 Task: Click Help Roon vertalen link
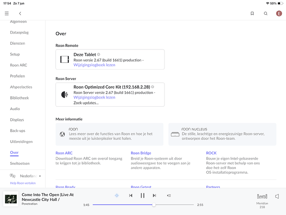pyautogui.click(x=23, y=183)
